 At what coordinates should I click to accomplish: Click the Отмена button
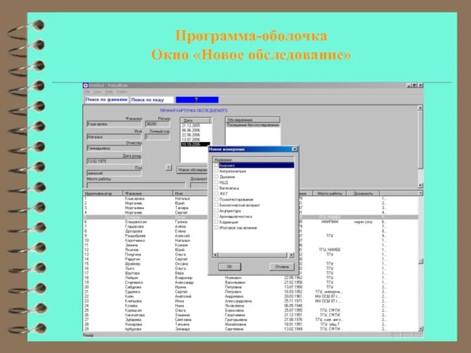tap(282, 267)
